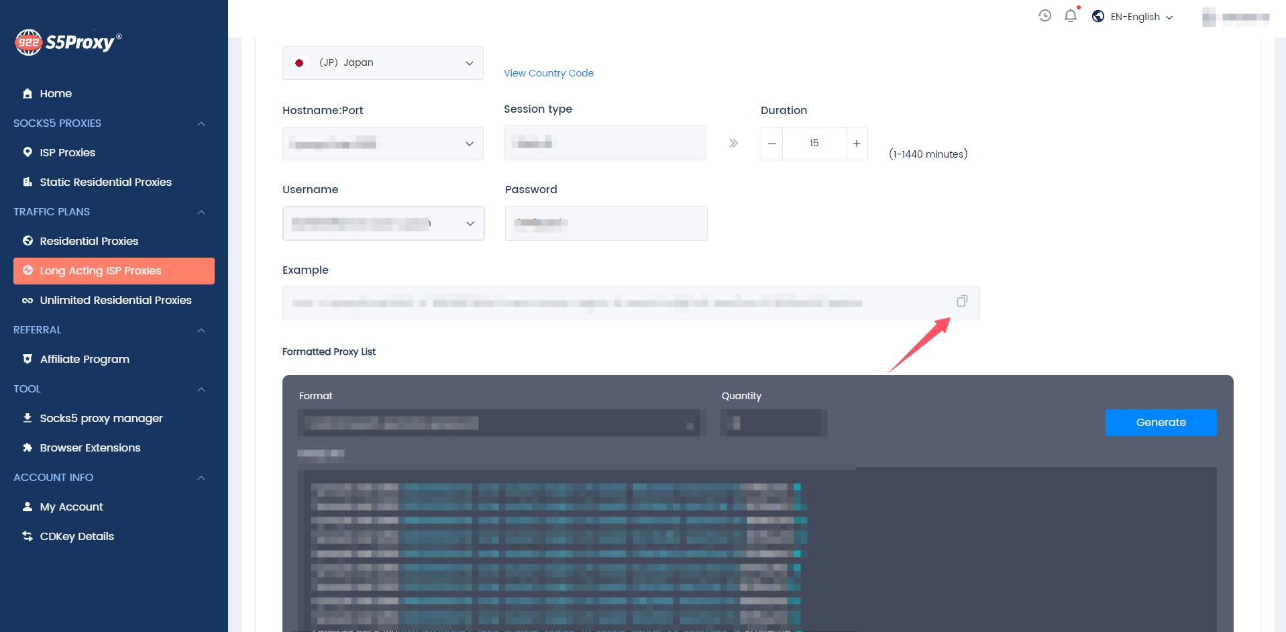Open the history clock icon
The width and height of the screenshot is (1286, 632).
[x=1044, y=15]
